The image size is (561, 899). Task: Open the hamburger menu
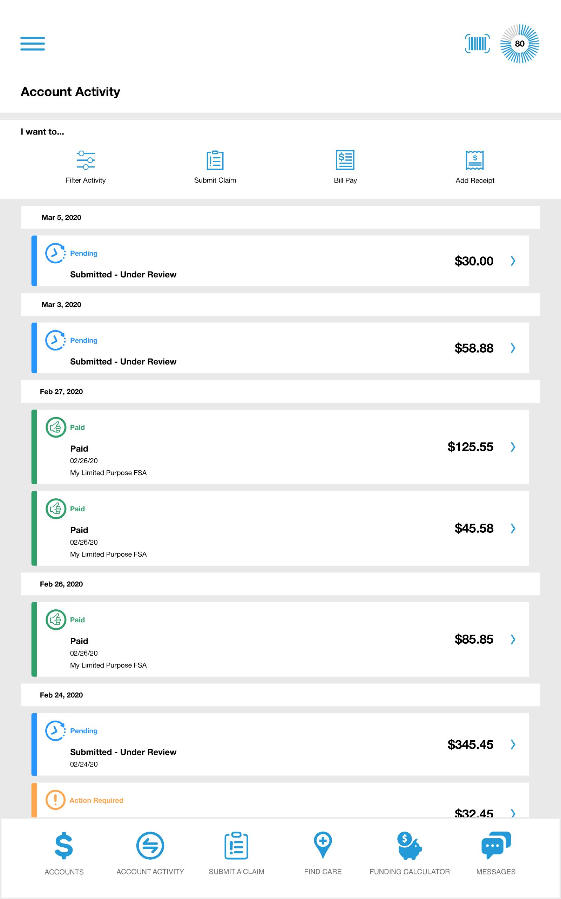33,44
